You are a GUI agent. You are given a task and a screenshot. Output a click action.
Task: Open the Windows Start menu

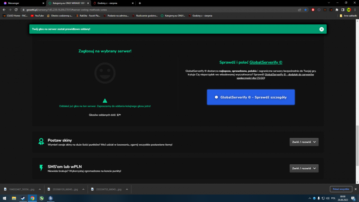coord(4,198)
